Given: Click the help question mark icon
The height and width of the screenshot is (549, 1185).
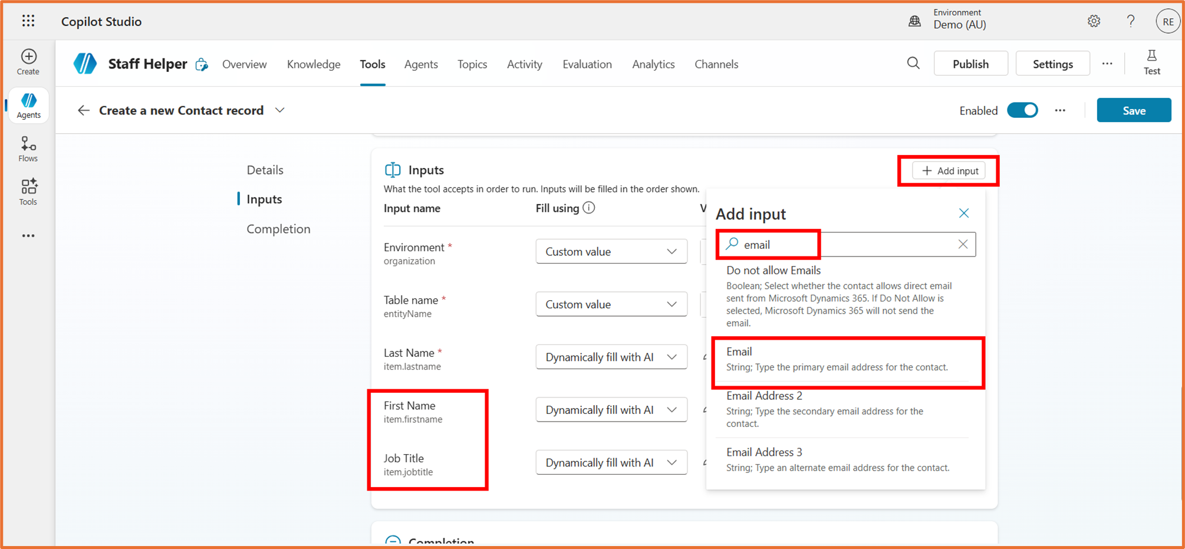Looking at the screenshot, I should point(1130,21).
